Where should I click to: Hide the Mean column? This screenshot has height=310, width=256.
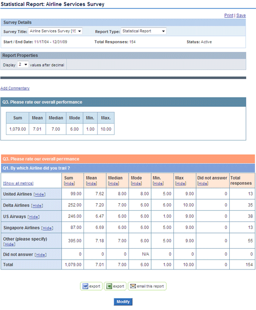[91, 183]
